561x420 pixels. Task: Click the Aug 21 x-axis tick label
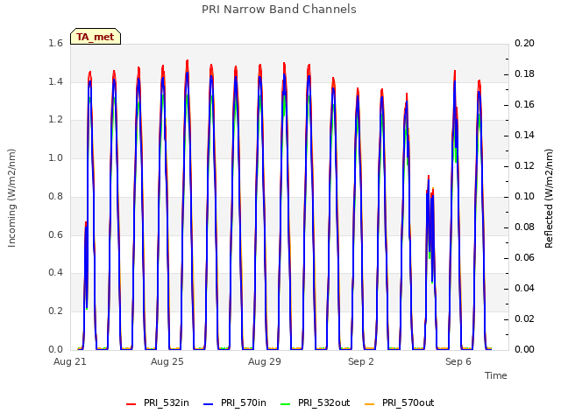[x=70, y=361]
